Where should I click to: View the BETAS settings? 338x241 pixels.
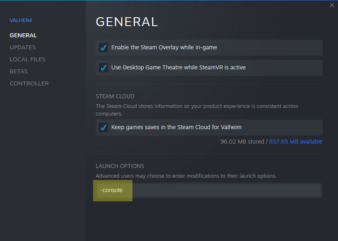point(18,71)
